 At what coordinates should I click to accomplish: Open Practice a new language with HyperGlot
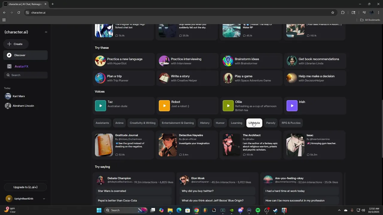124,61
